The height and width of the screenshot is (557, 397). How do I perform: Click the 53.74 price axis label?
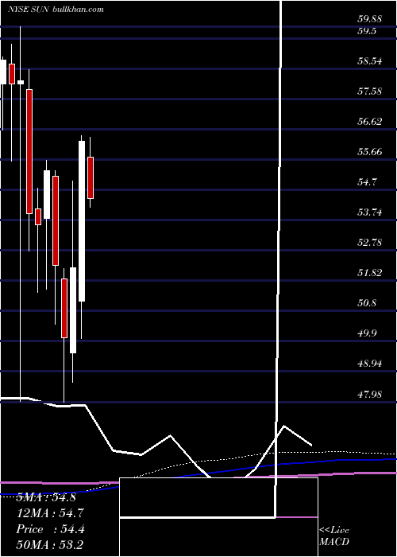coord(369,212)
